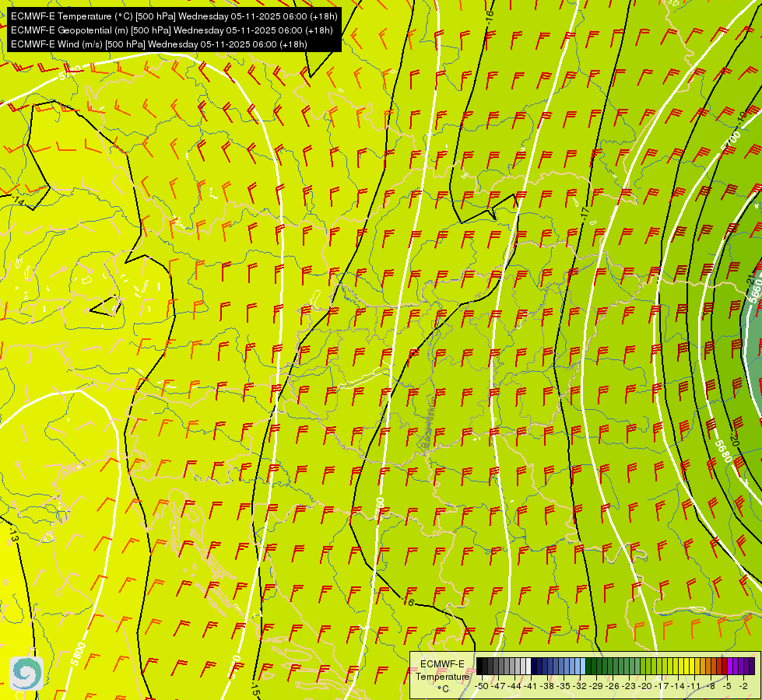Click the -23 legend value
Viewport: 762px width, 700px height.
(630, 686)
